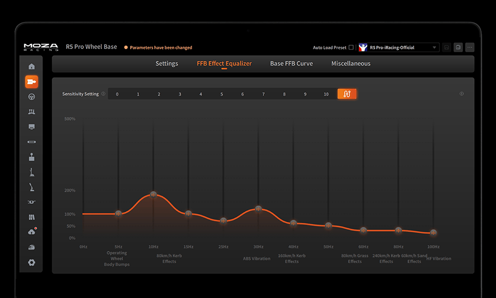Click the cloud upload icon with red dot
The image size is (496, 298).
click(x=32, y=231)
